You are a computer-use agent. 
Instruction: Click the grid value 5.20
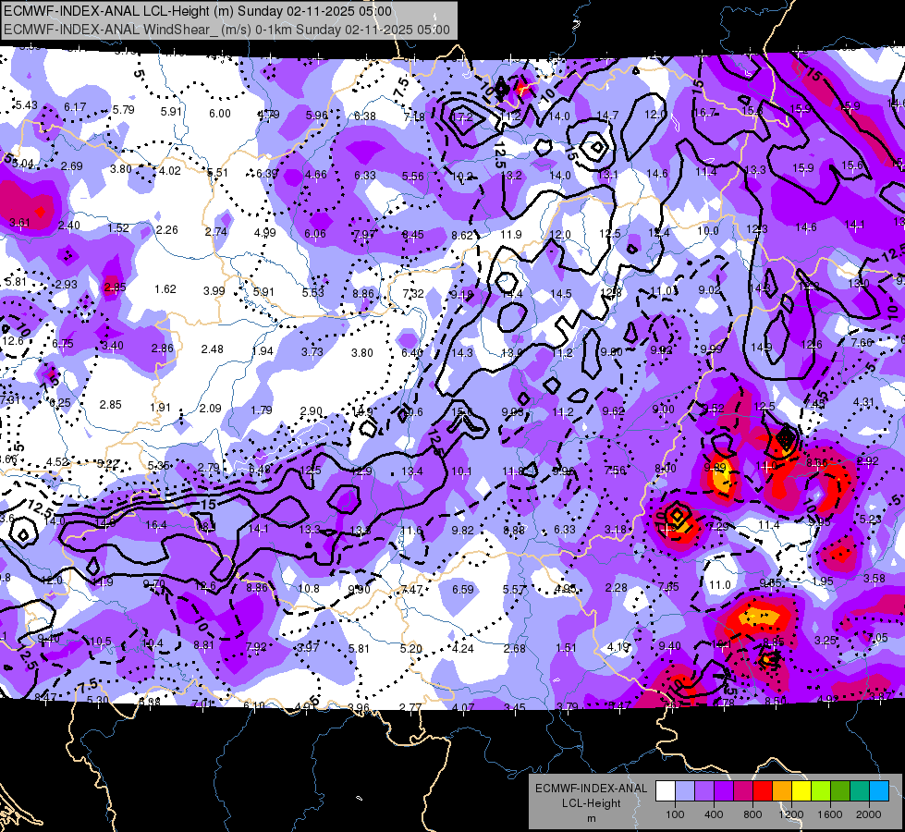pyautogui.click(x=411, y=649)
